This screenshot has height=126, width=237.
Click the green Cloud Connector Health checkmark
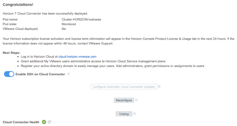44,122
